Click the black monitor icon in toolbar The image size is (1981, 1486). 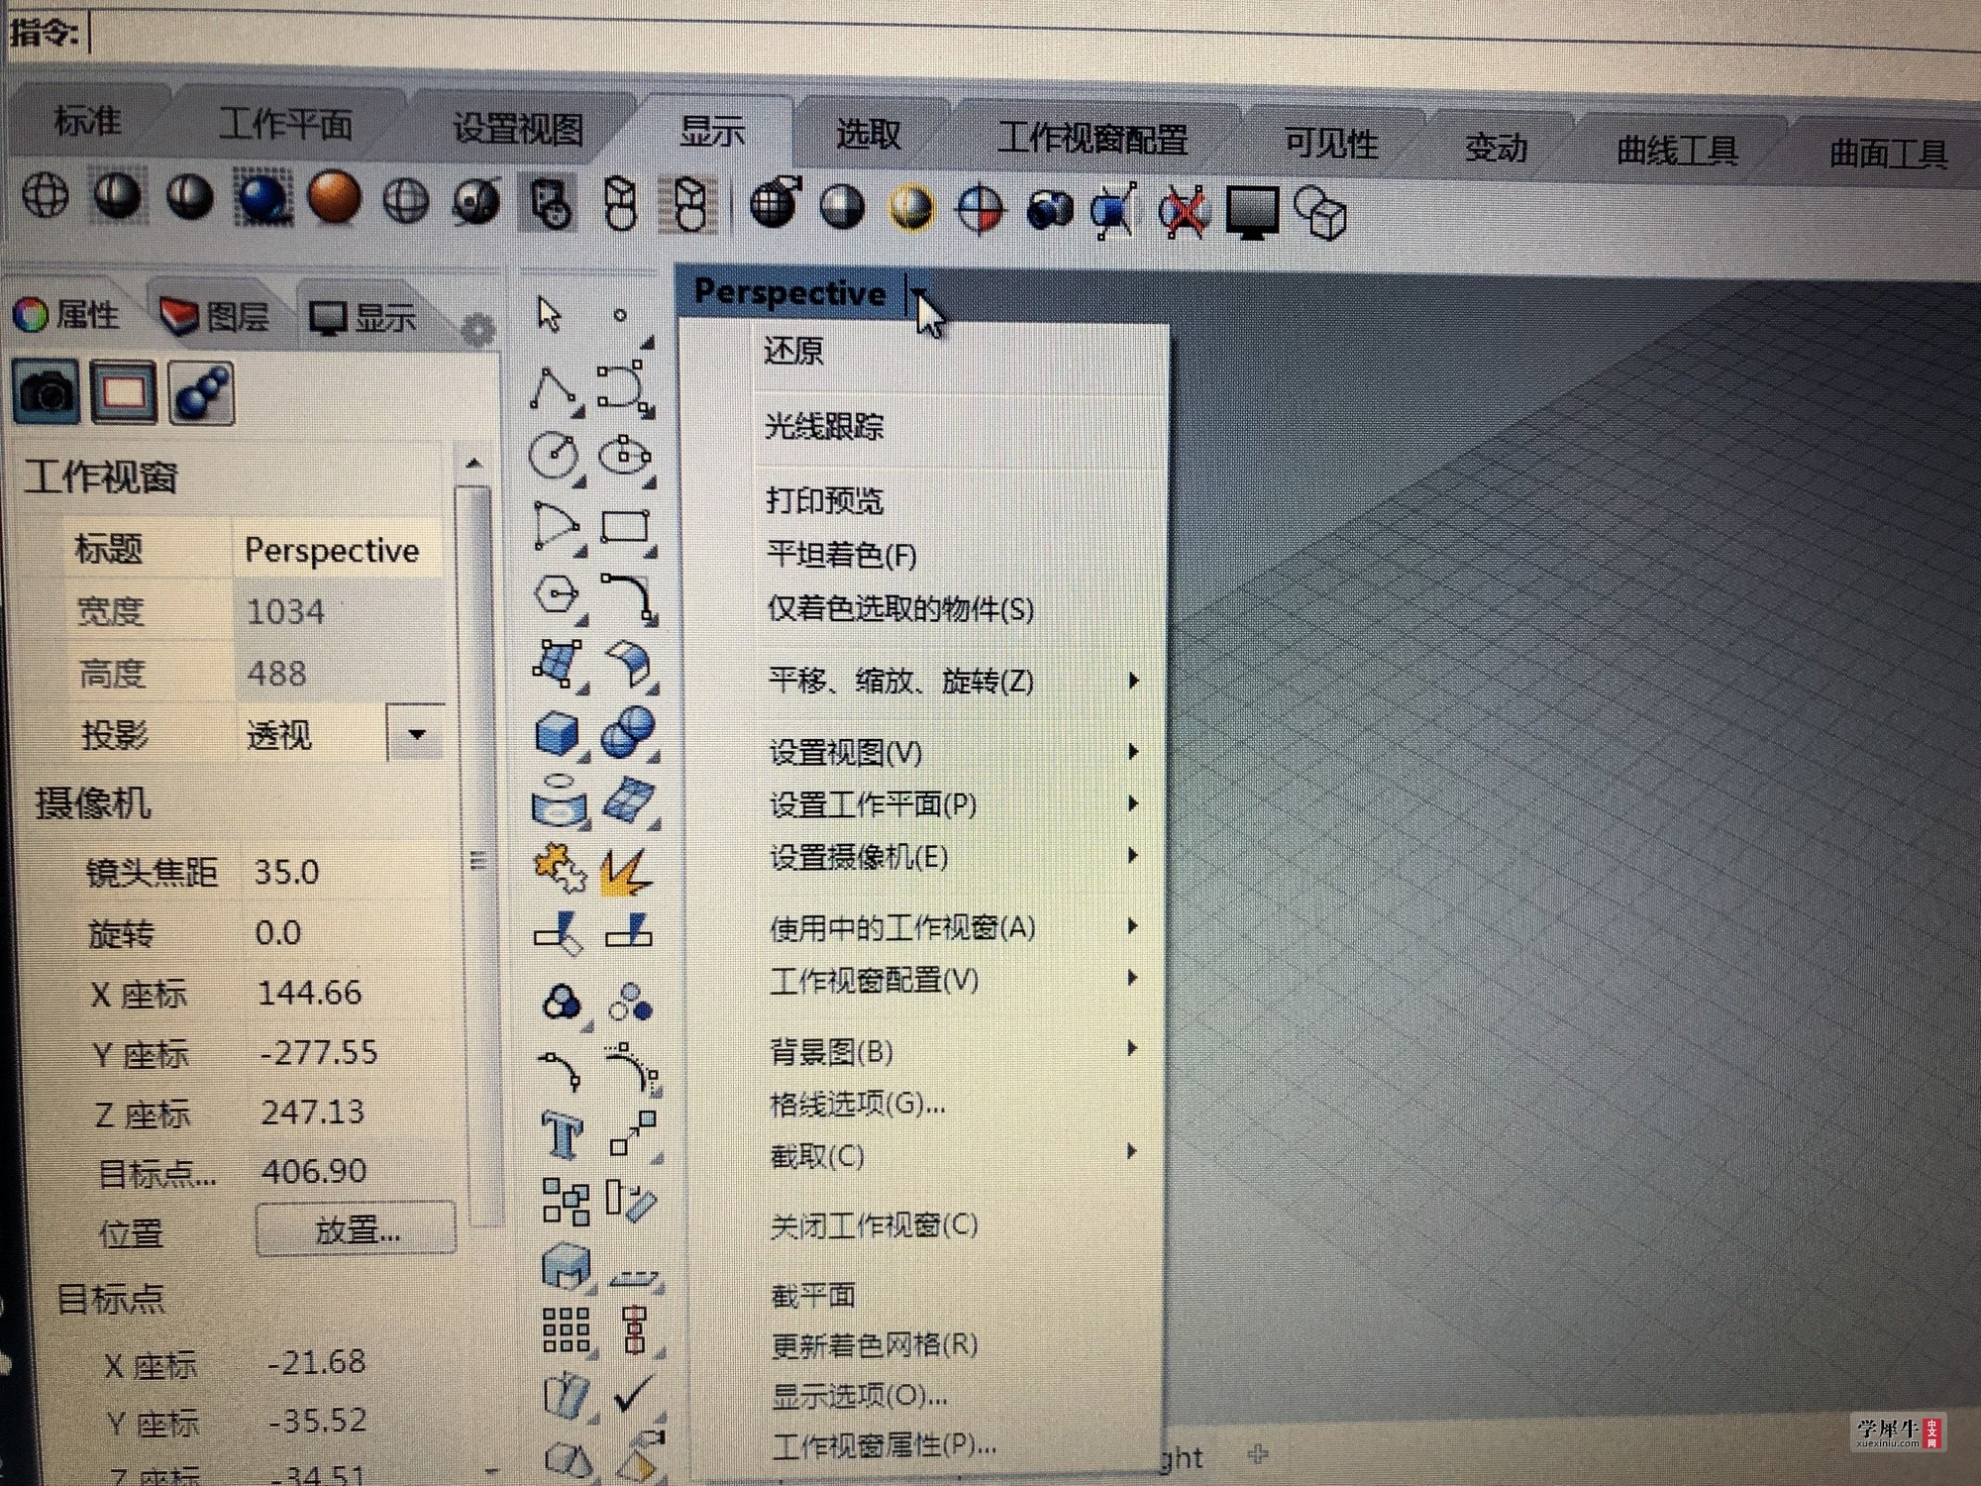click(1252, 212)
